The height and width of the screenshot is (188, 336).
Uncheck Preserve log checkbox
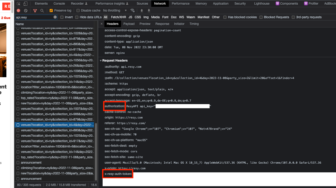click(51, 11)
